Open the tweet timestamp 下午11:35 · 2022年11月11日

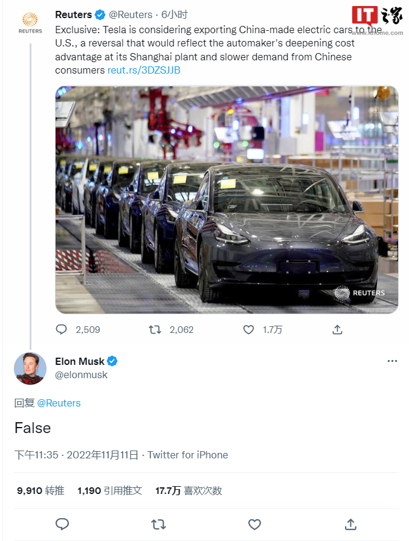[x=76, y=455]
